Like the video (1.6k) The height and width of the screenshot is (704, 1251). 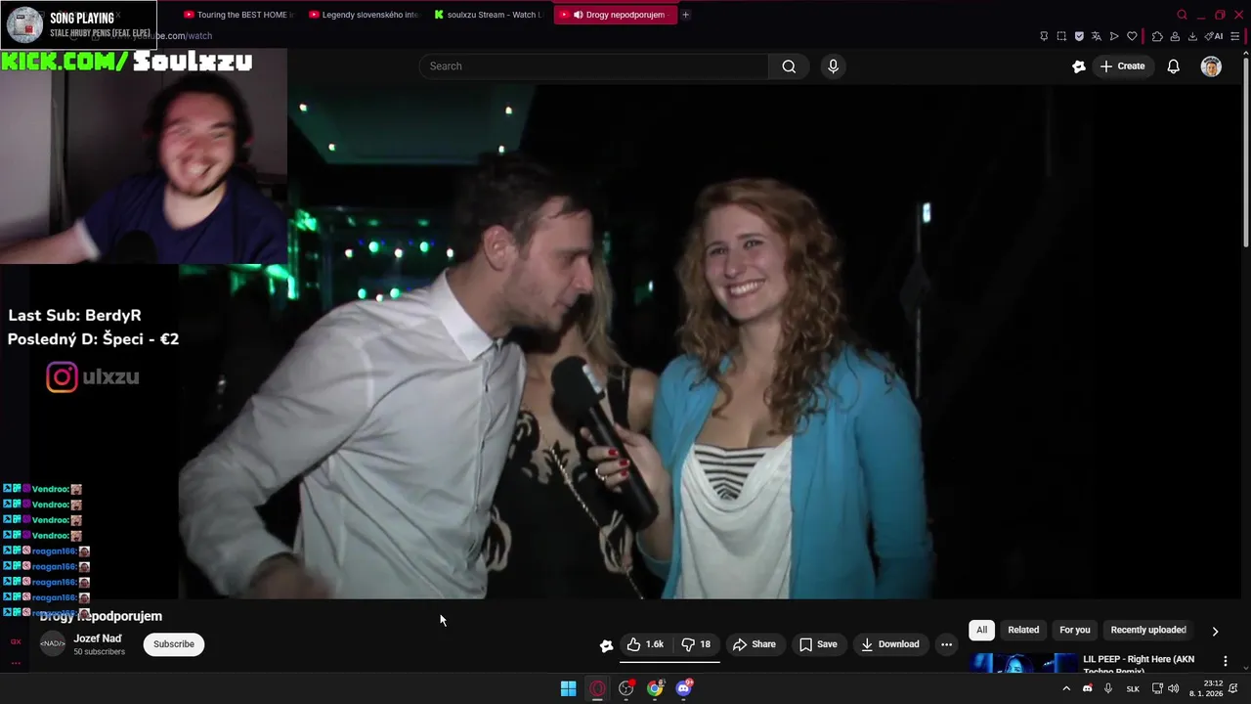click(x=645, y=644)
